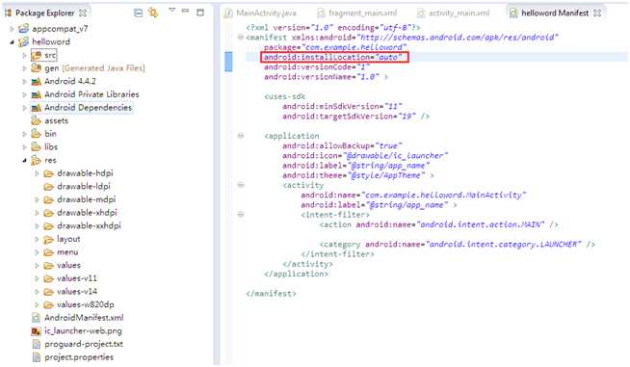The height and width of the screenshot is (367, 630).
Task: Collapse the activity element fold marker
Action: (x=241, y=185)
